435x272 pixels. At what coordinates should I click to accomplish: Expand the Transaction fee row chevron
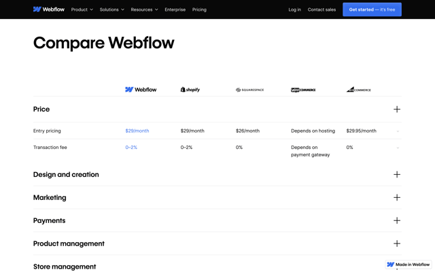click(x=398, y=148)
